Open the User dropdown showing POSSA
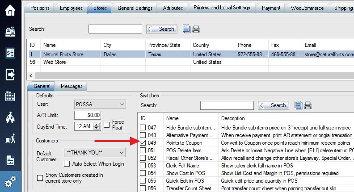The width and height of the screenshot is (354, 192). (x=100, y=104)
